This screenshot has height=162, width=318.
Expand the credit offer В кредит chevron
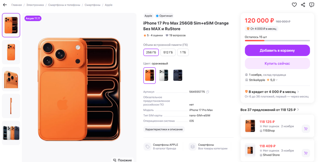(298, 92)
